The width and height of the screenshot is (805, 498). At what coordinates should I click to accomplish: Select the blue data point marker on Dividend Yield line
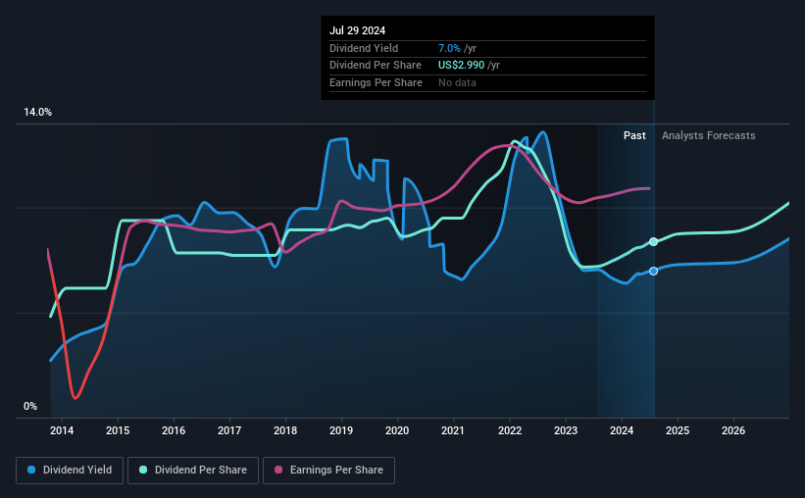(x=653, y=272)
